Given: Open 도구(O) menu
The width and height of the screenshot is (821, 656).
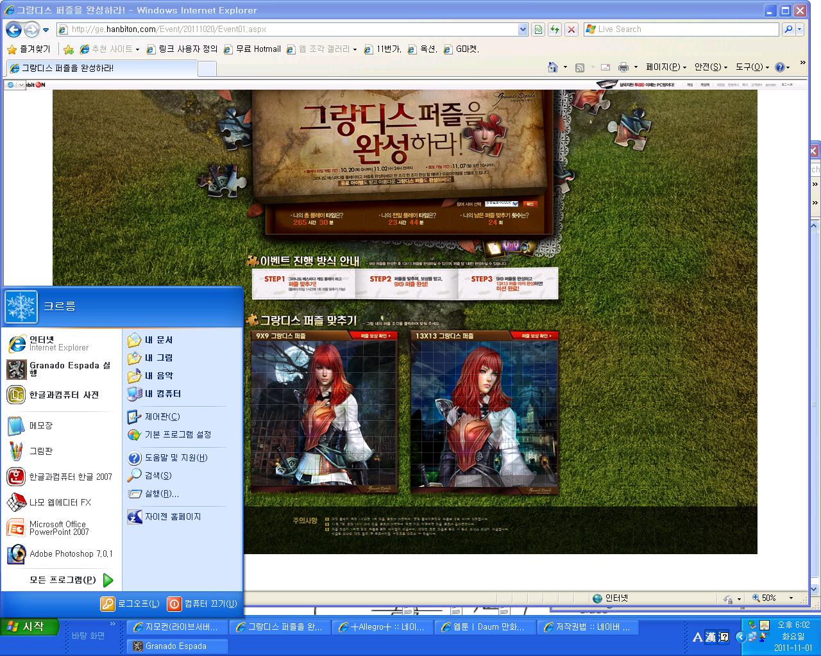Looking at the screenshot, I should tap(752, 67).
